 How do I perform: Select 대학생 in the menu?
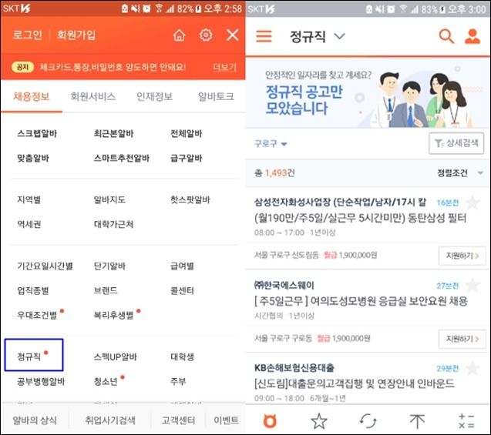182,356
